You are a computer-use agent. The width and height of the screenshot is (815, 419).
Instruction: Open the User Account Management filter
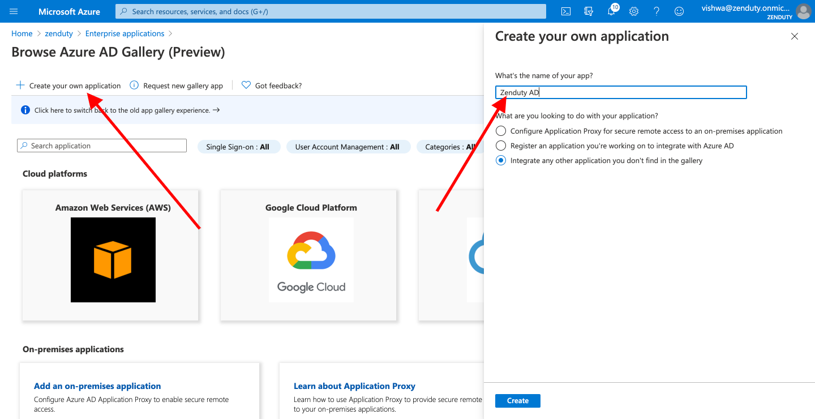coord(348,147)
